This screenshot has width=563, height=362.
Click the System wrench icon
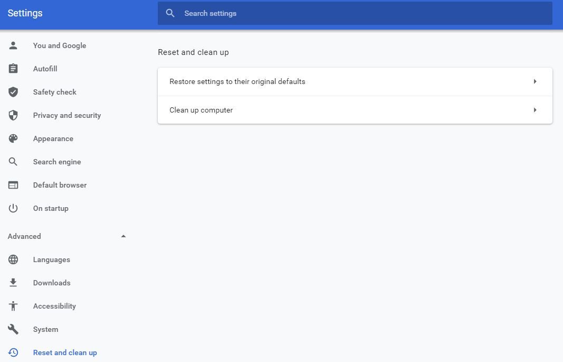pyautogui.click(x=13, y=329)
